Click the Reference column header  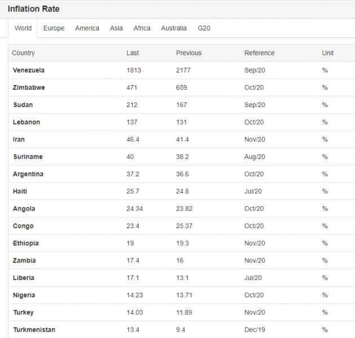259,53
